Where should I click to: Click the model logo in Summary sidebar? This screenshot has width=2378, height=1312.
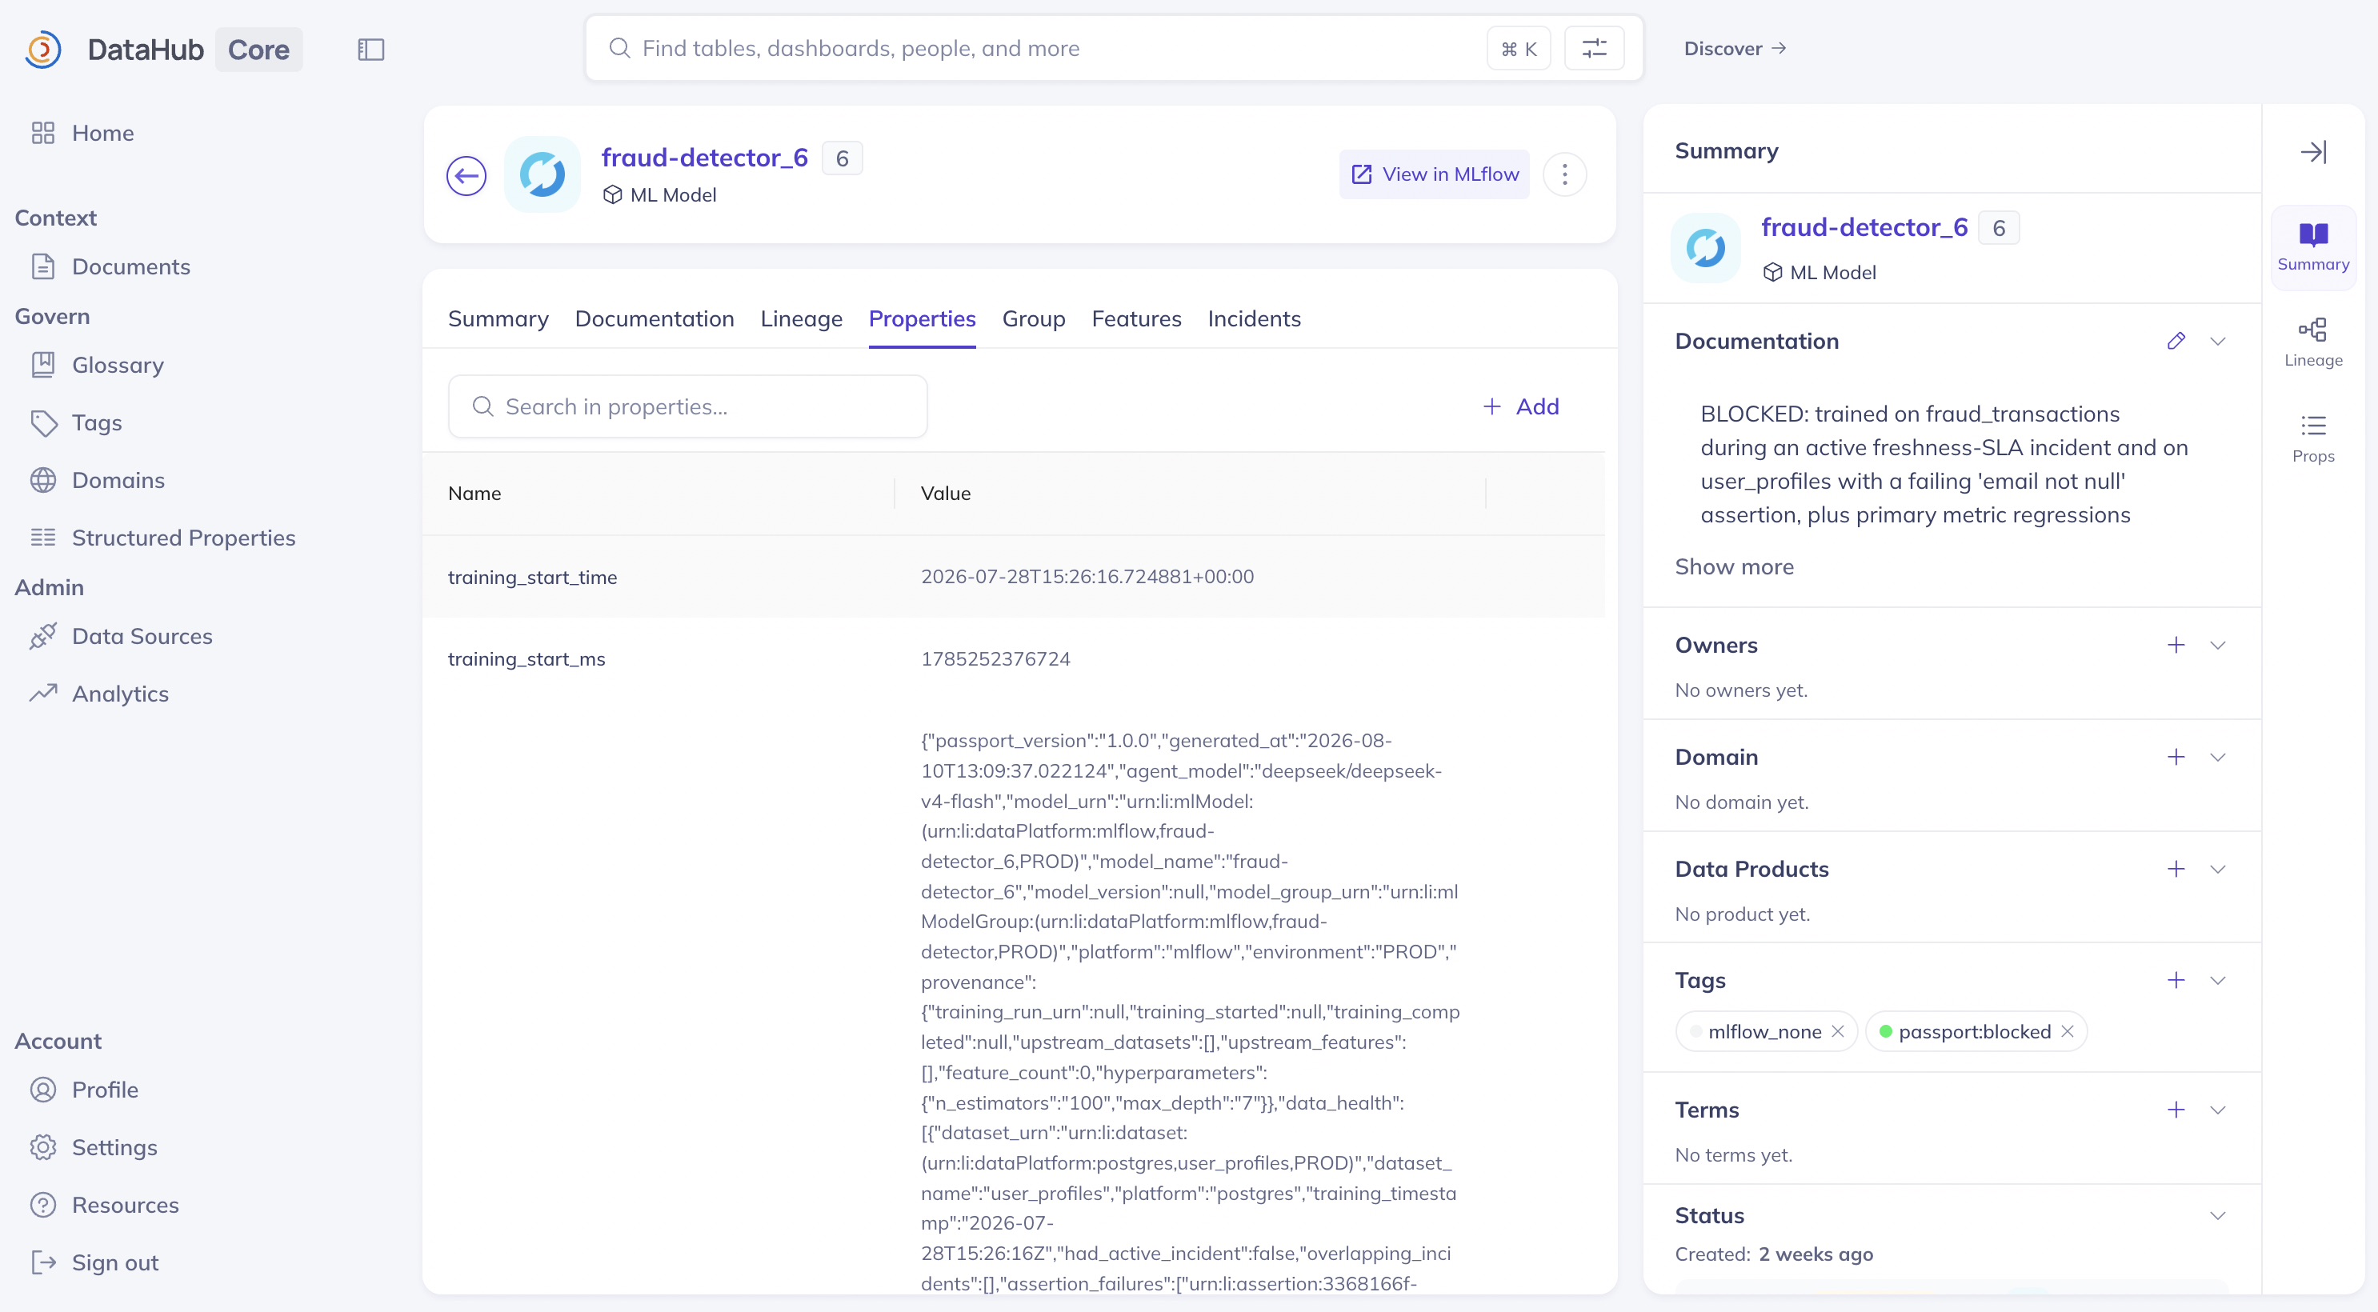(x=1706, y=247)
